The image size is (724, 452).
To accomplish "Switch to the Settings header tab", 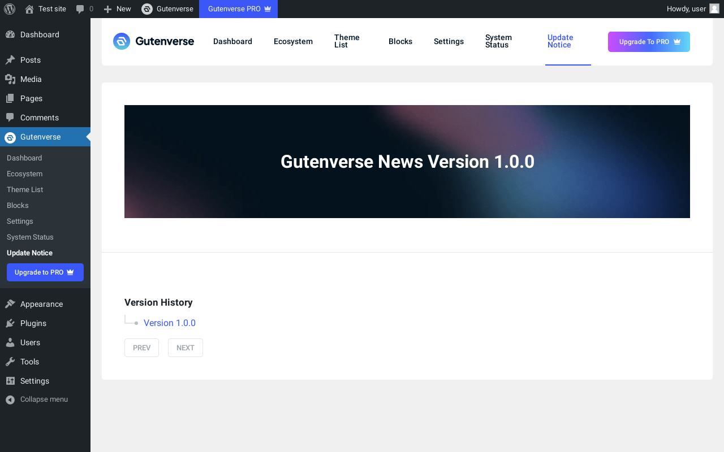I will coord(449,41).
